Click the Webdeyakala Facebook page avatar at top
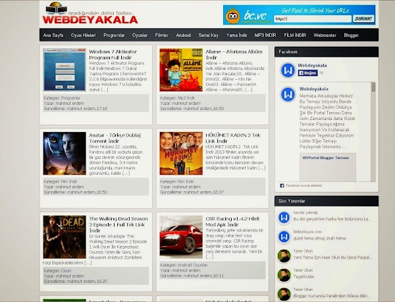Viewport: 395px width, 302px height. (x=288, y=70)
